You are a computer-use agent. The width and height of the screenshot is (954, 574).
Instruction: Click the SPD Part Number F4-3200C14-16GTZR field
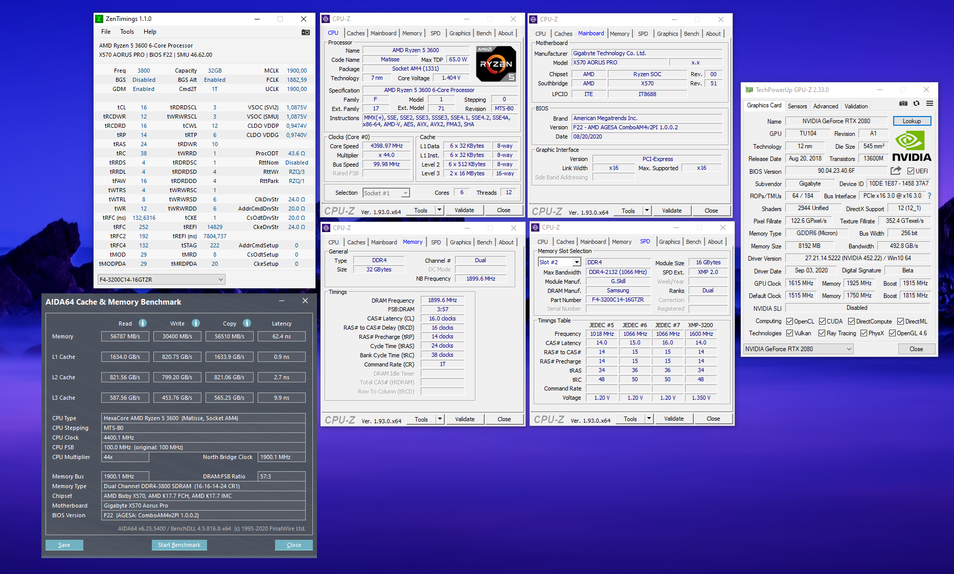618,300
